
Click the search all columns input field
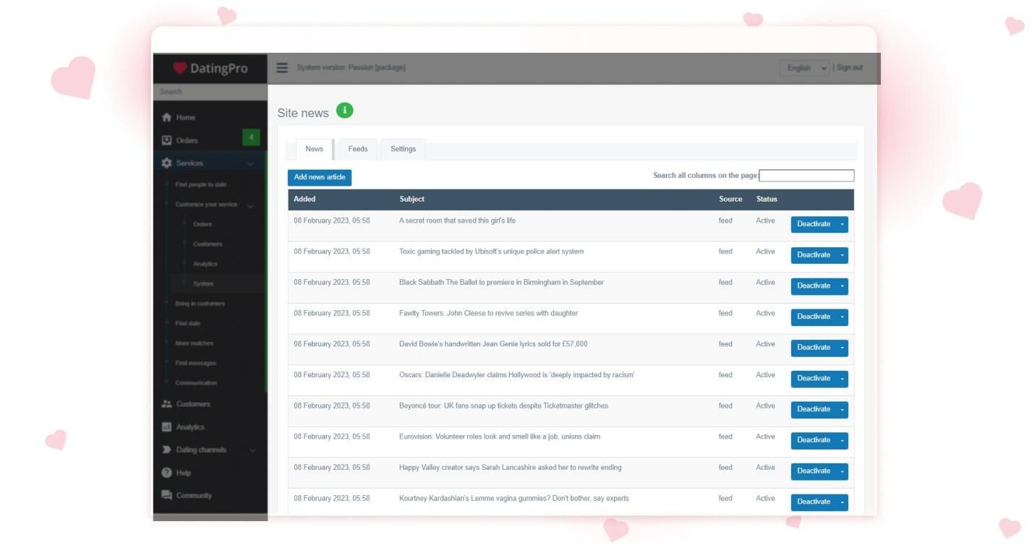tap(806, 175)
